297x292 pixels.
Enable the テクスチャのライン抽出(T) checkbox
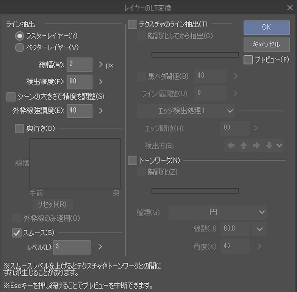[x=132, y=24]
